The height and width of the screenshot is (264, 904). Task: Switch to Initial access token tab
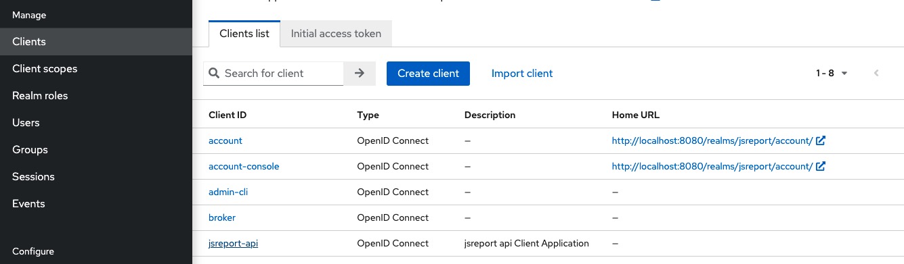point(336,34)
